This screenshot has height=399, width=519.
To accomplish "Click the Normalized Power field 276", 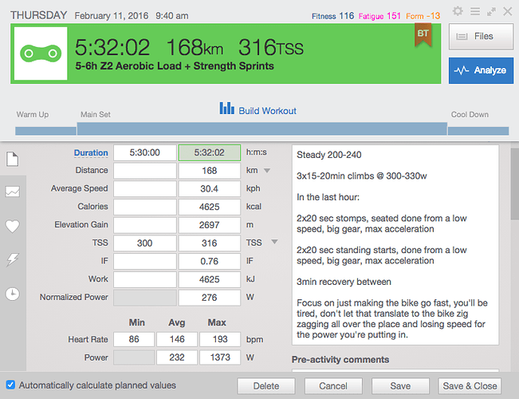I will pyautogui.click(x=209, y=298).
